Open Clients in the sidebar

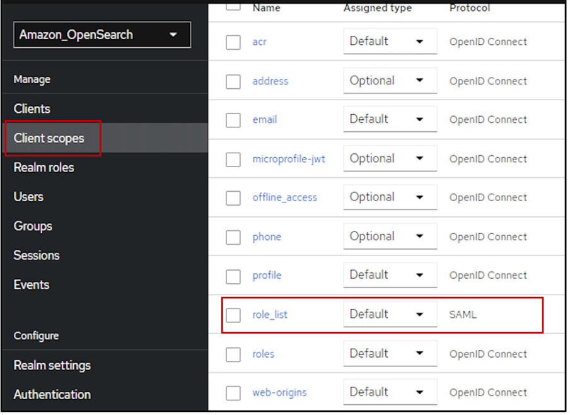point(32,108)
